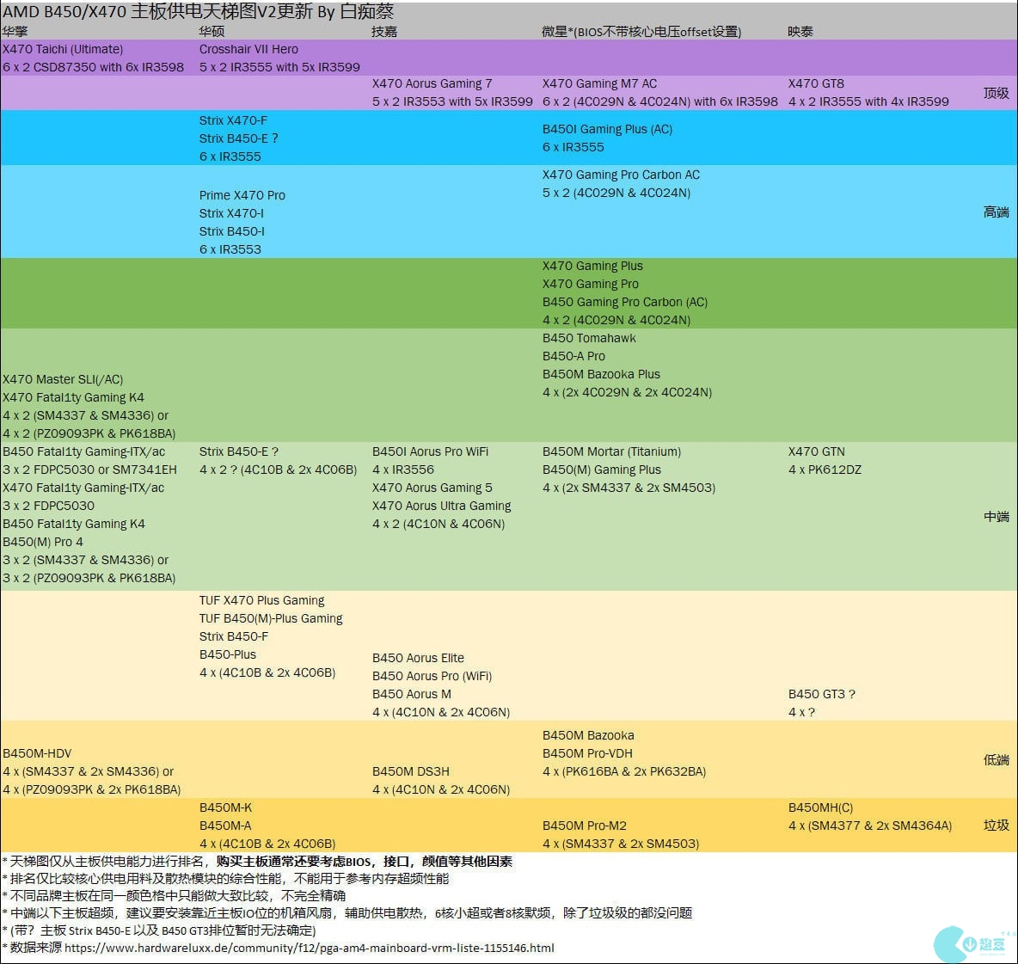1018x964 pixels.
Task: Click the '华擎' column header
Action: pyautogui.click(x=15, y=32)
